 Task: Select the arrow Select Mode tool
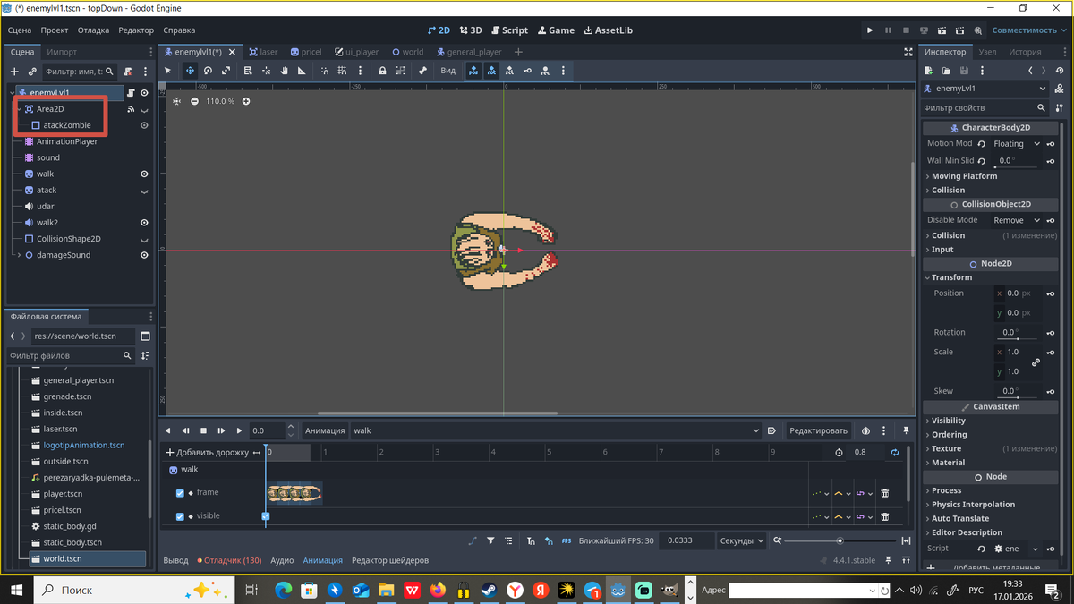[x=167, y=71]
